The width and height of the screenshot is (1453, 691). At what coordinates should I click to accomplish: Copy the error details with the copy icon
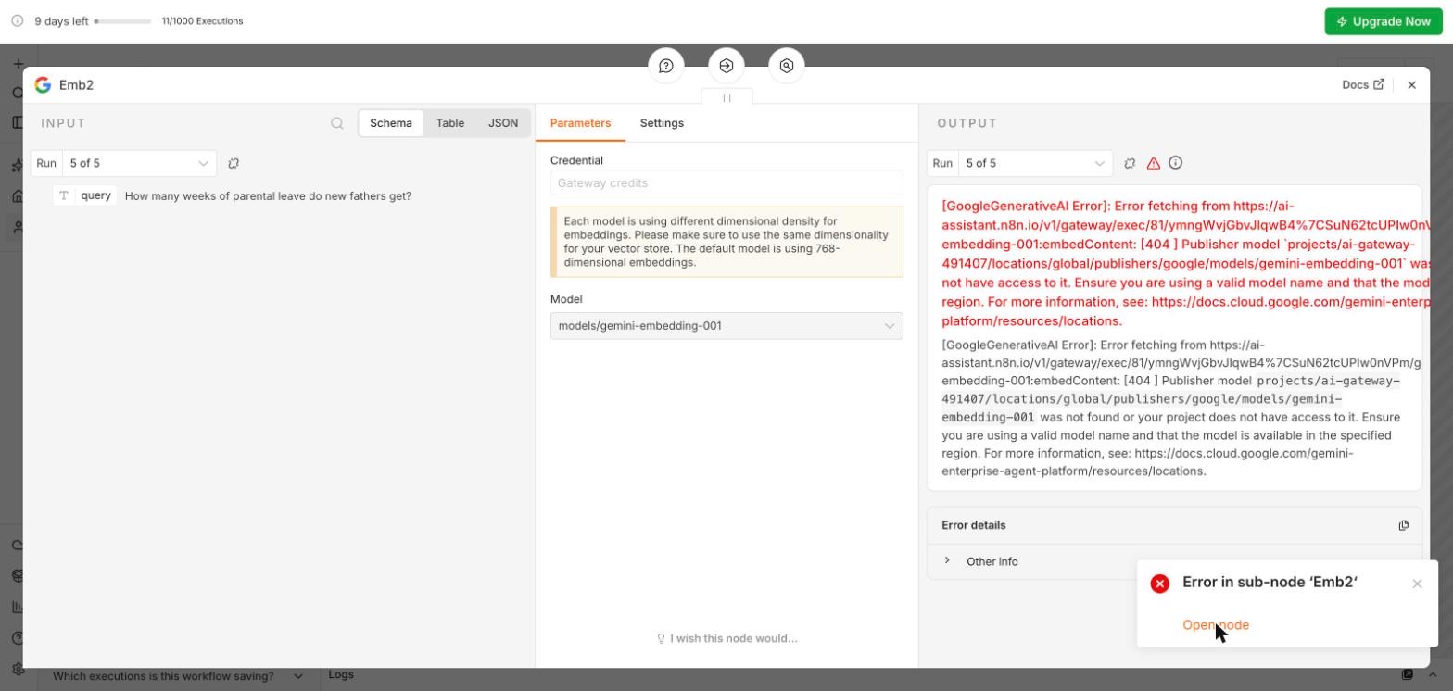[1404, 525]
